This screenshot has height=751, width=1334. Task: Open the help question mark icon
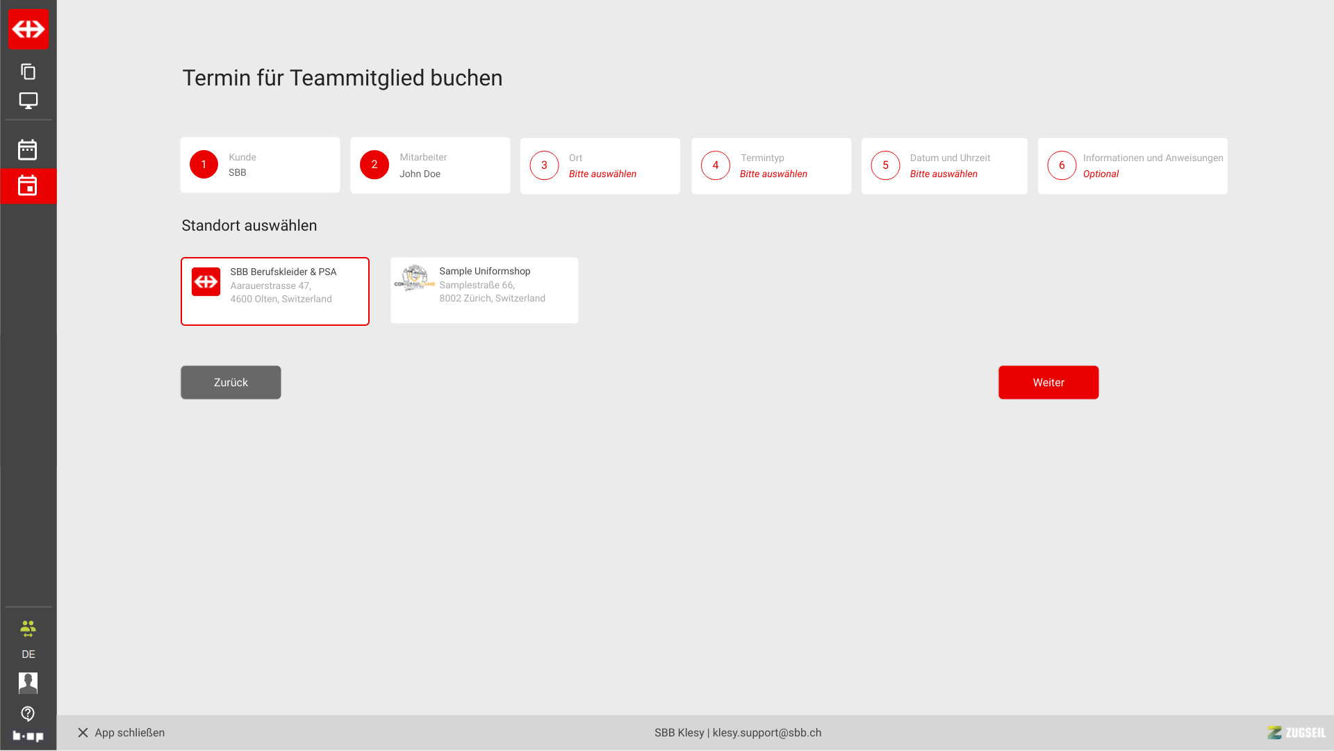click(x=28, y=713)
